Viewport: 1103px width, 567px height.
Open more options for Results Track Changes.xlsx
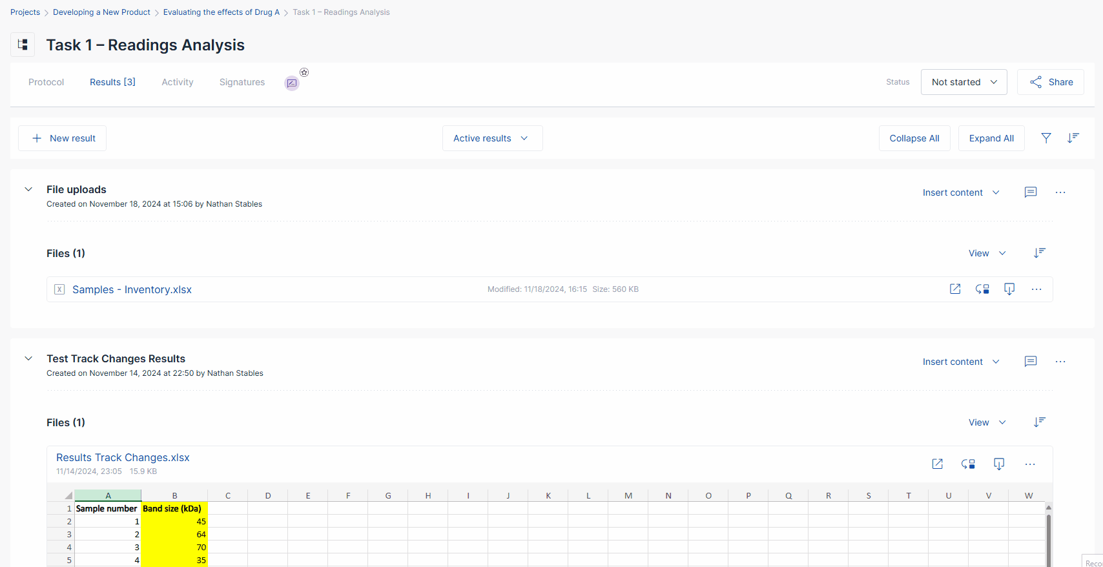[x=1029, y=464]
